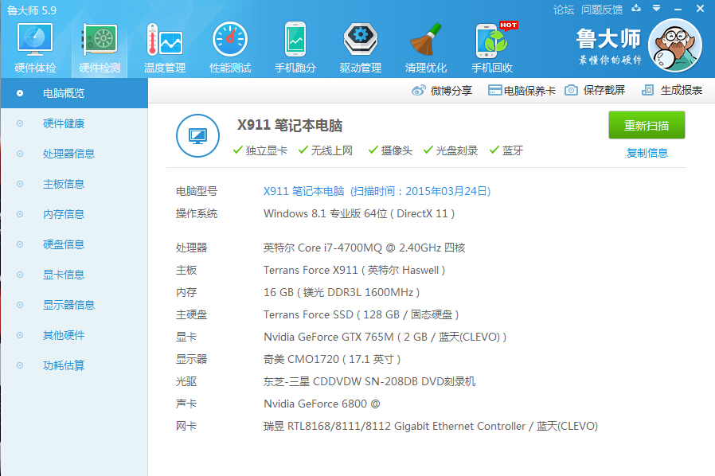This screenshot has height=476, width=715.
Task: Click the Windows 8.1 专业版 operating system value
Action: (359, 213)
